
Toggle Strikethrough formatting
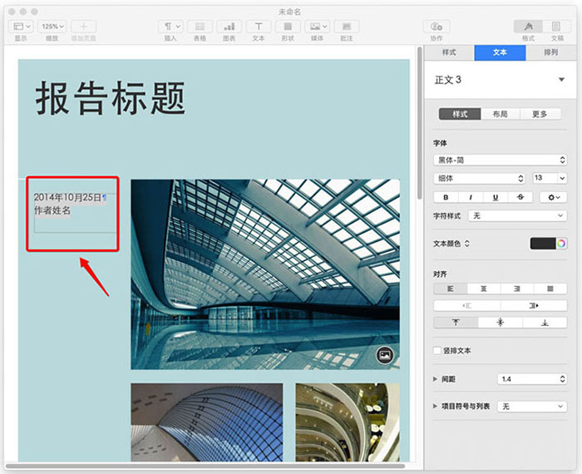pyautogui.click(x=520, y=197)
